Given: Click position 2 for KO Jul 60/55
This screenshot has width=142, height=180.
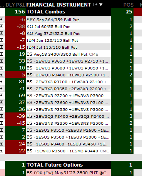Looking at the screenshot, I should click(122, 26).
